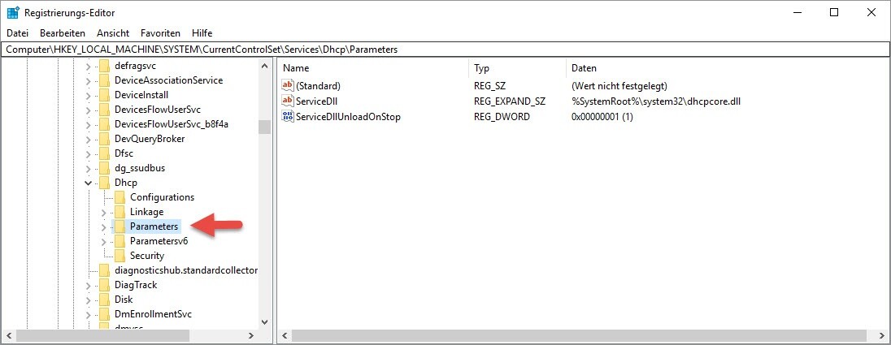
Task: Click the registry path address bar
Action: [x=445, y=50]
